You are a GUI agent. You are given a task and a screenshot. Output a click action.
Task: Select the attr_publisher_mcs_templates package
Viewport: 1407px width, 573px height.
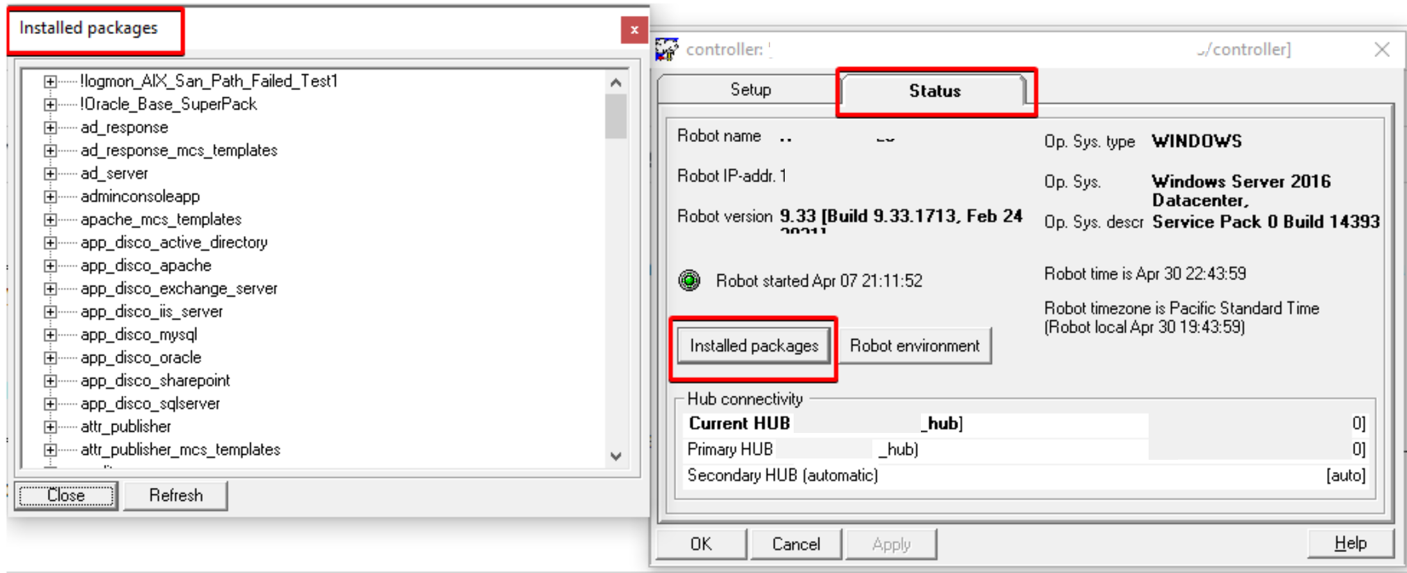point(180,450)
